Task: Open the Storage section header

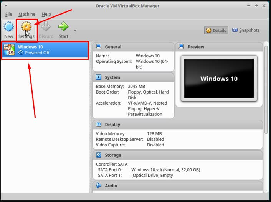Action: [178, 155]
